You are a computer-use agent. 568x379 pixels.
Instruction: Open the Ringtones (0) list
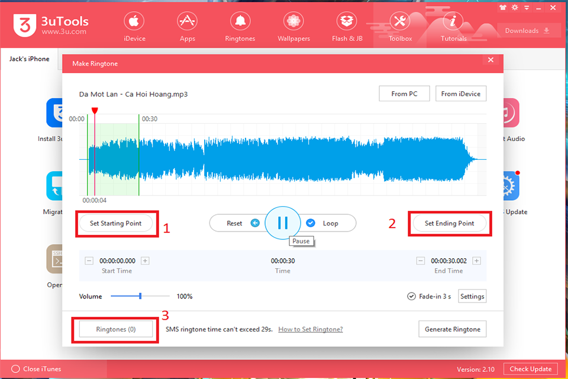116,329
